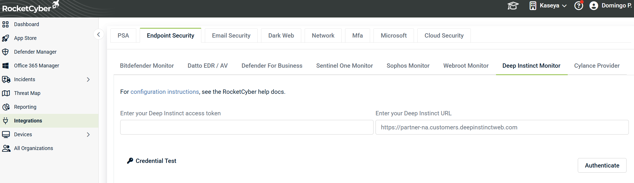634x183 pixels.
Task: Open the graduation cap training icon
Action: pos(513,6)
